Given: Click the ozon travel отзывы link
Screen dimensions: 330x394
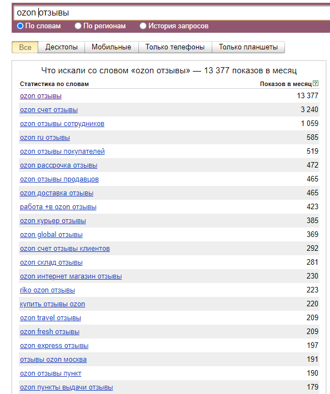Looking at the screenshot, I should 51,318.
